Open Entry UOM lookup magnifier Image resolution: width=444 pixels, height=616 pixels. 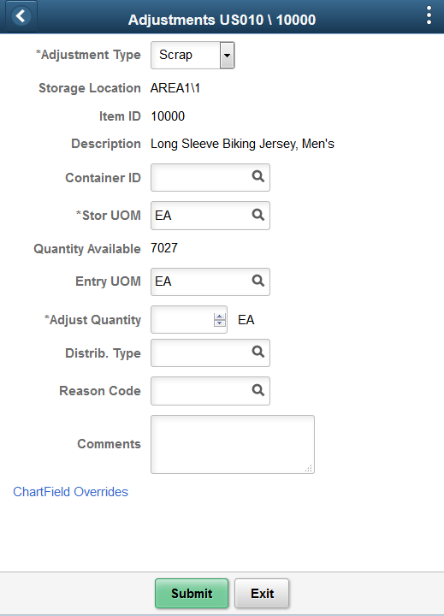pos(258,281)
